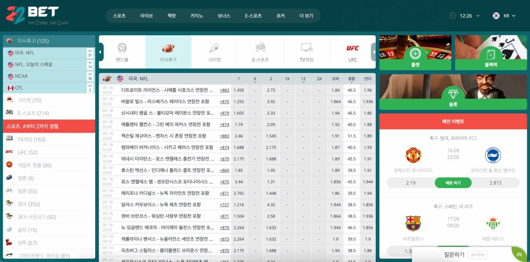
Task: Click the Real Betis crest
Action: click(x=493, y=224)
